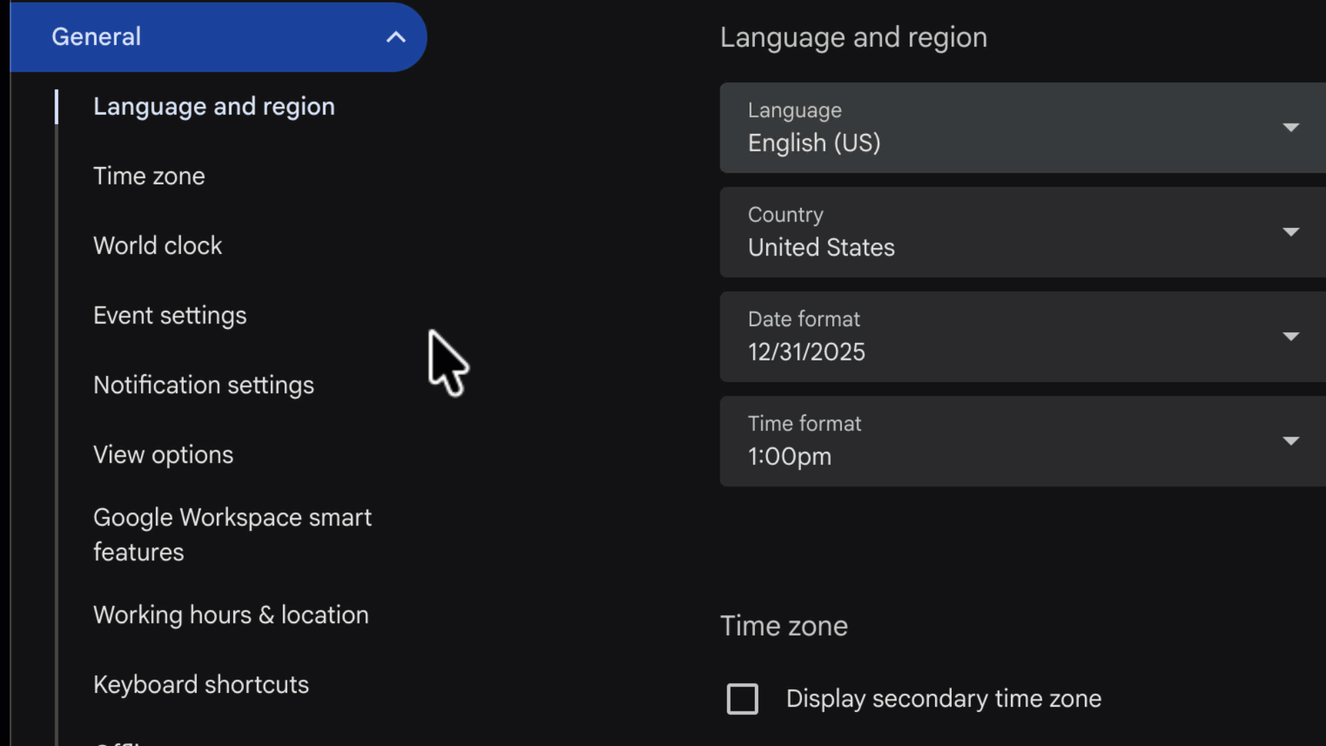Viewport: 1326px width, 746px height.
Task: Navigate to View options
Action: coord(163,455)
